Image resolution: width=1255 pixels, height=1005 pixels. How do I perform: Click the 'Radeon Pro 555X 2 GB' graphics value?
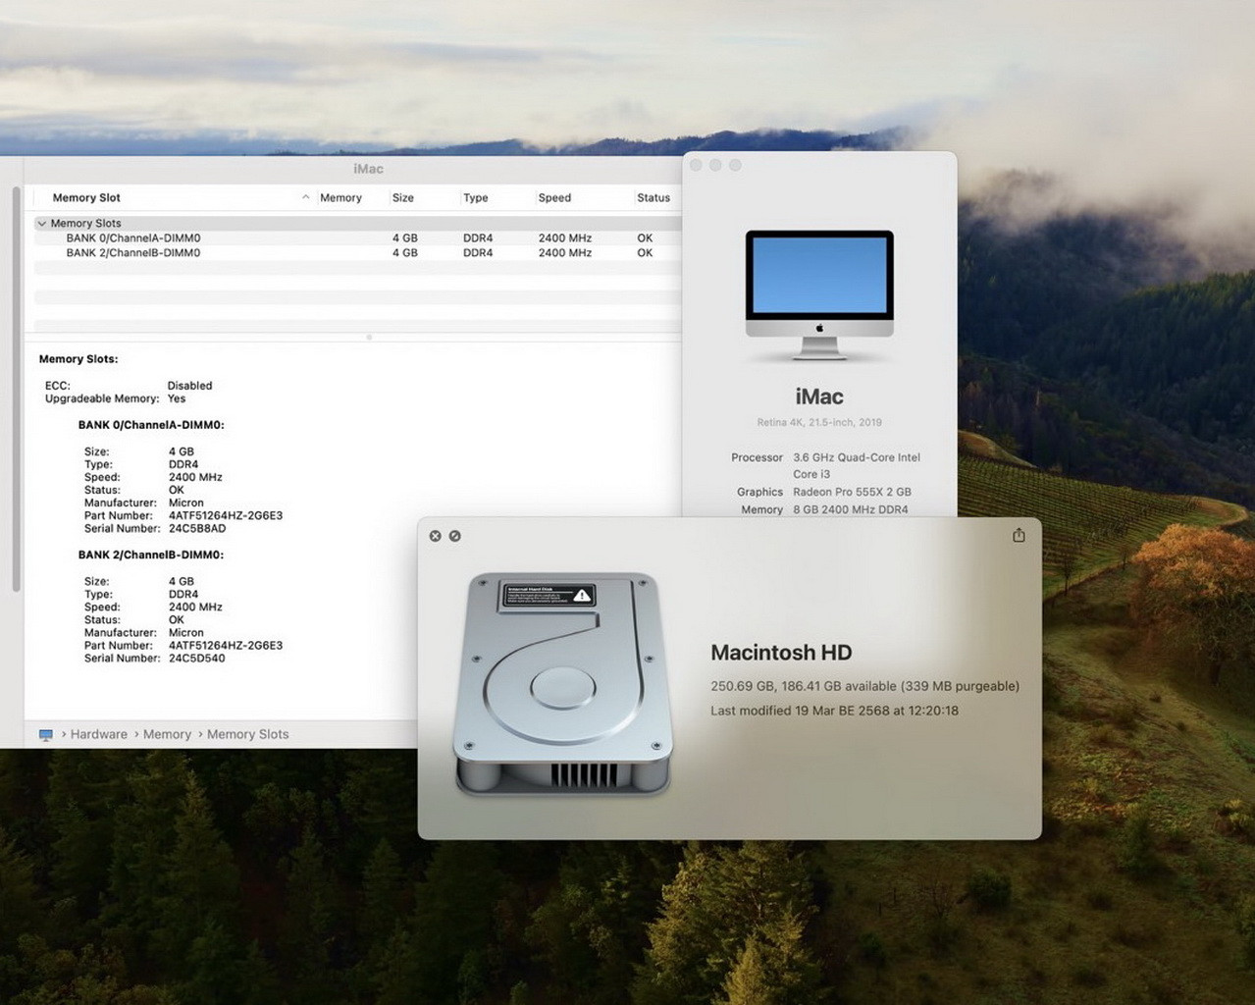click(852, 492)
